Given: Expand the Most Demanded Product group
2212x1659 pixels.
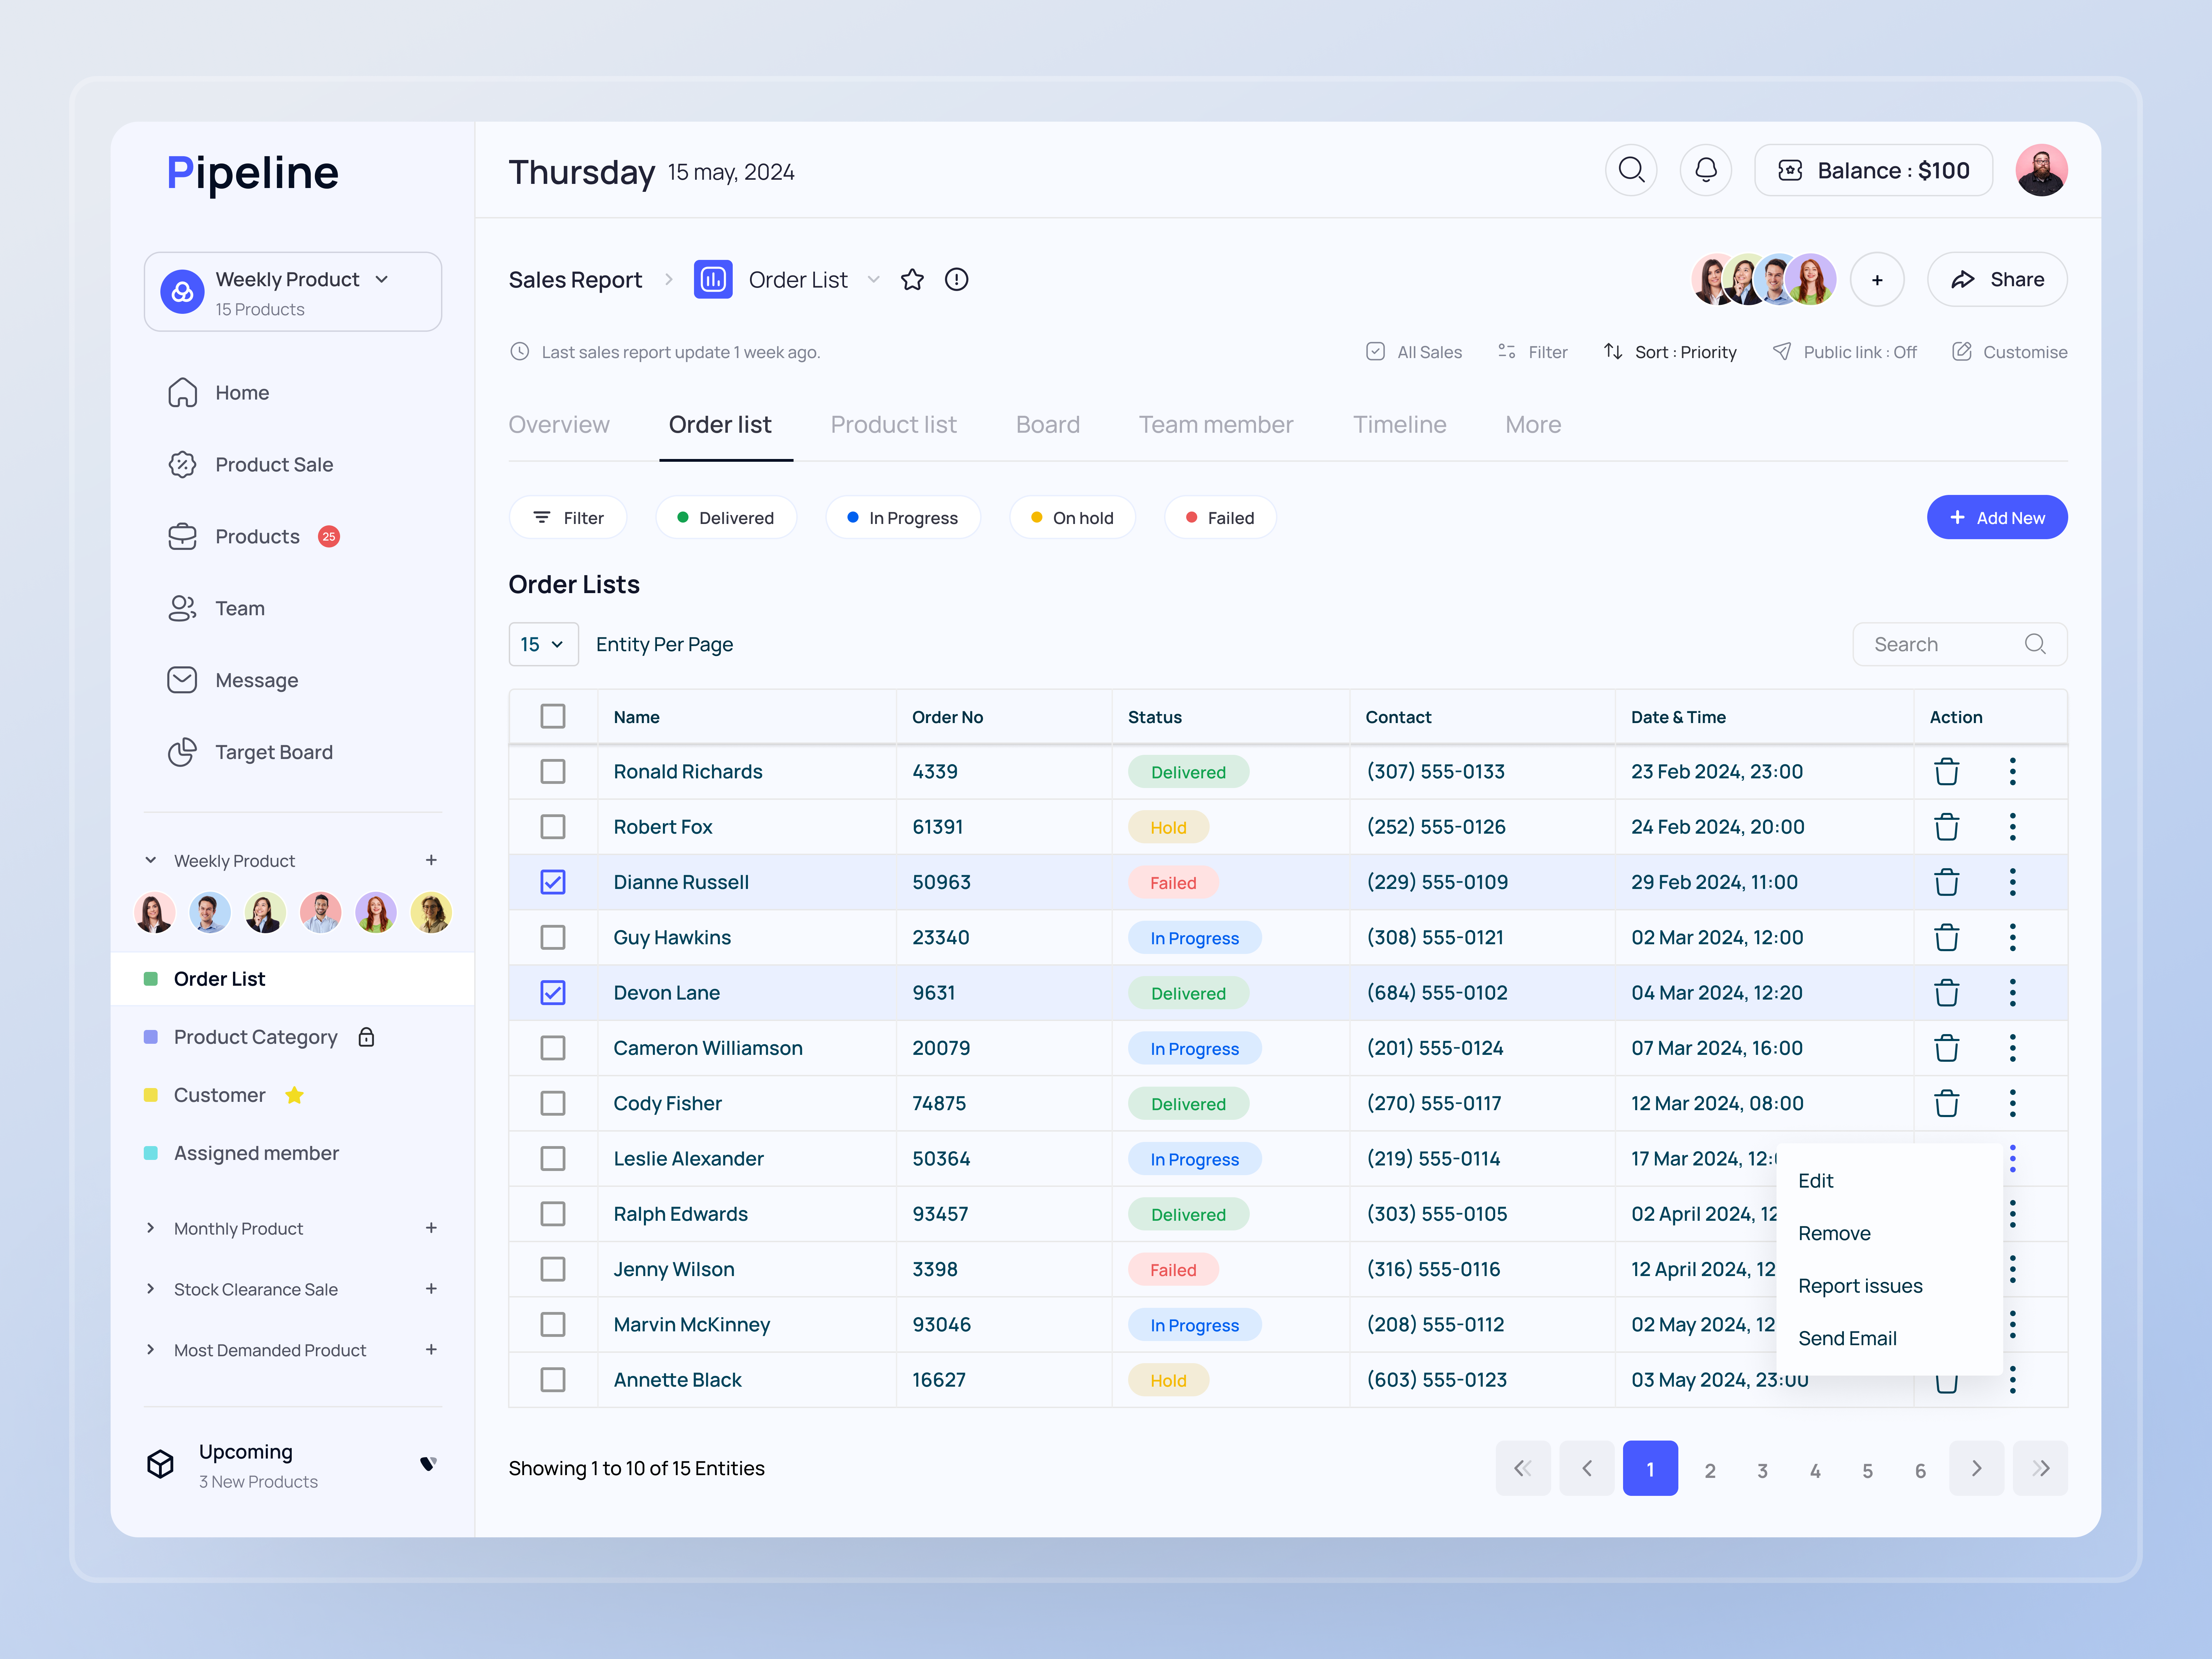Looking at the screenshot, I should click(151, 1350).
